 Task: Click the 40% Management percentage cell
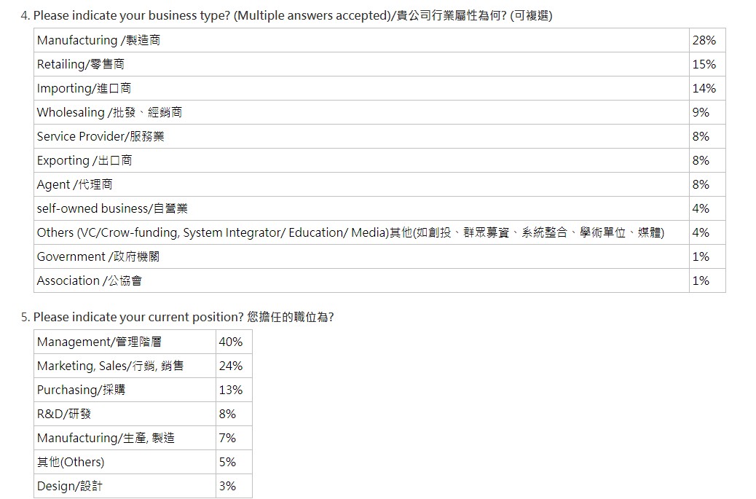coord(234,342)
